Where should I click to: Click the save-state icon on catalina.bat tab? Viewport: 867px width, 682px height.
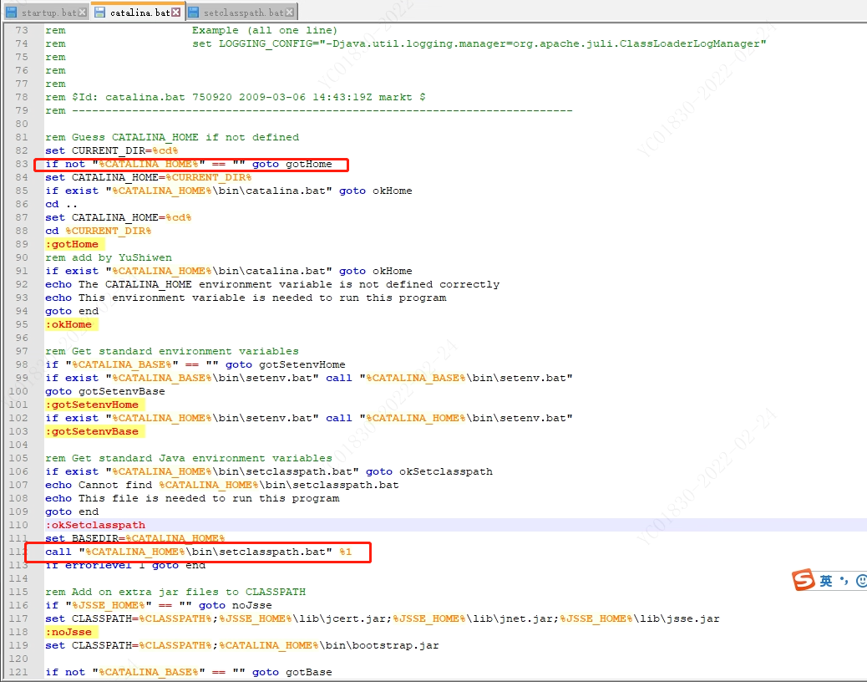[x=100, y=13]
